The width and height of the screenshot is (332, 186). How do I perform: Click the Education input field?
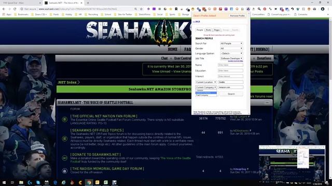[230, 70]
